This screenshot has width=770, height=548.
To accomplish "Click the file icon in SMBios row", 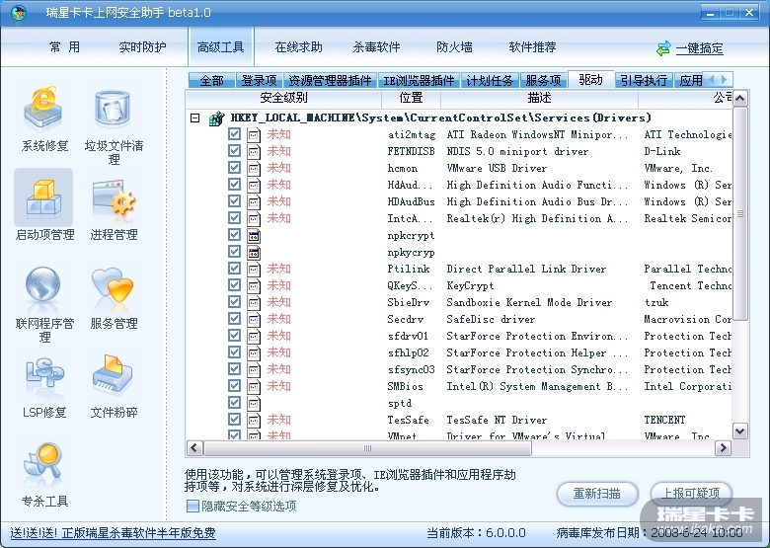I will [x=254, y=386].
